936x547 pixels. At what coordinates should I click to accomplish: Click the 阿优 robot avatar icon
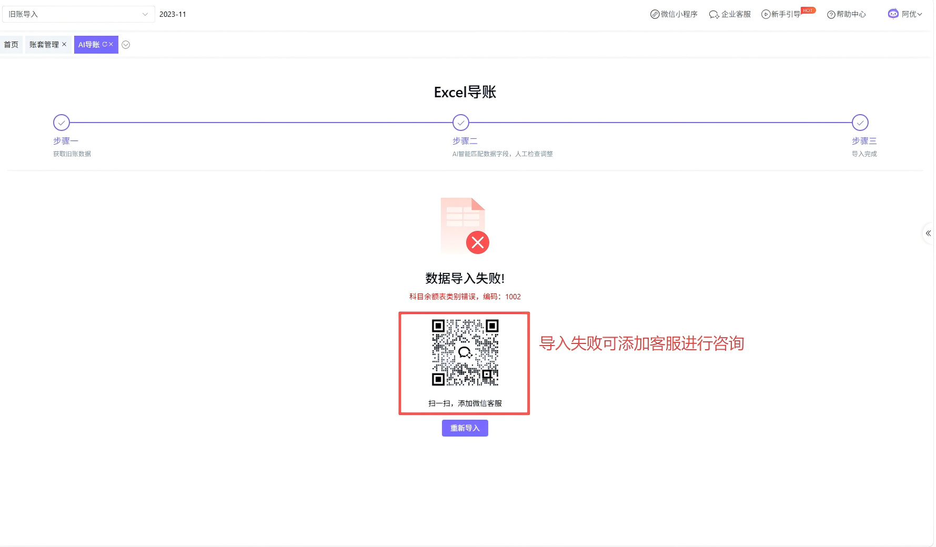tap(893, 14)
